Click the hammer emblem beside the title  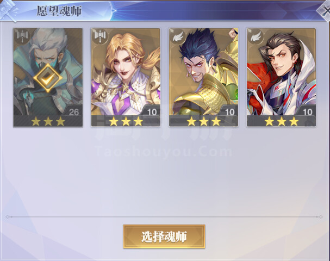[9, 11]
